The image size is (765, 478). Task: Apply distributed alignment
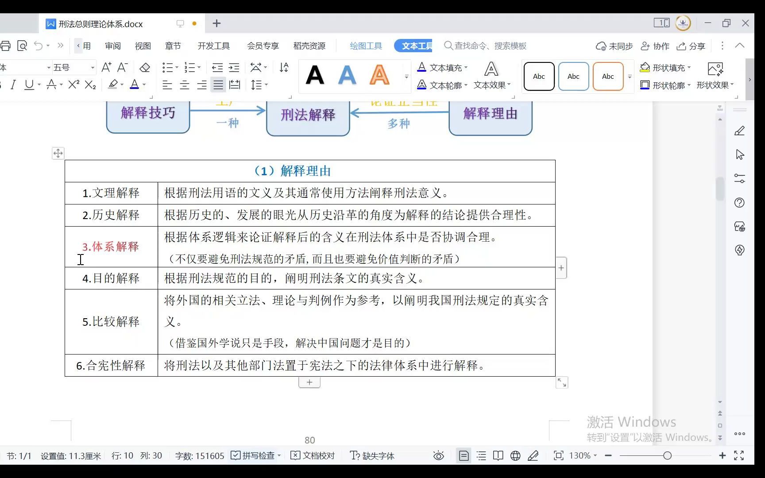235,85
